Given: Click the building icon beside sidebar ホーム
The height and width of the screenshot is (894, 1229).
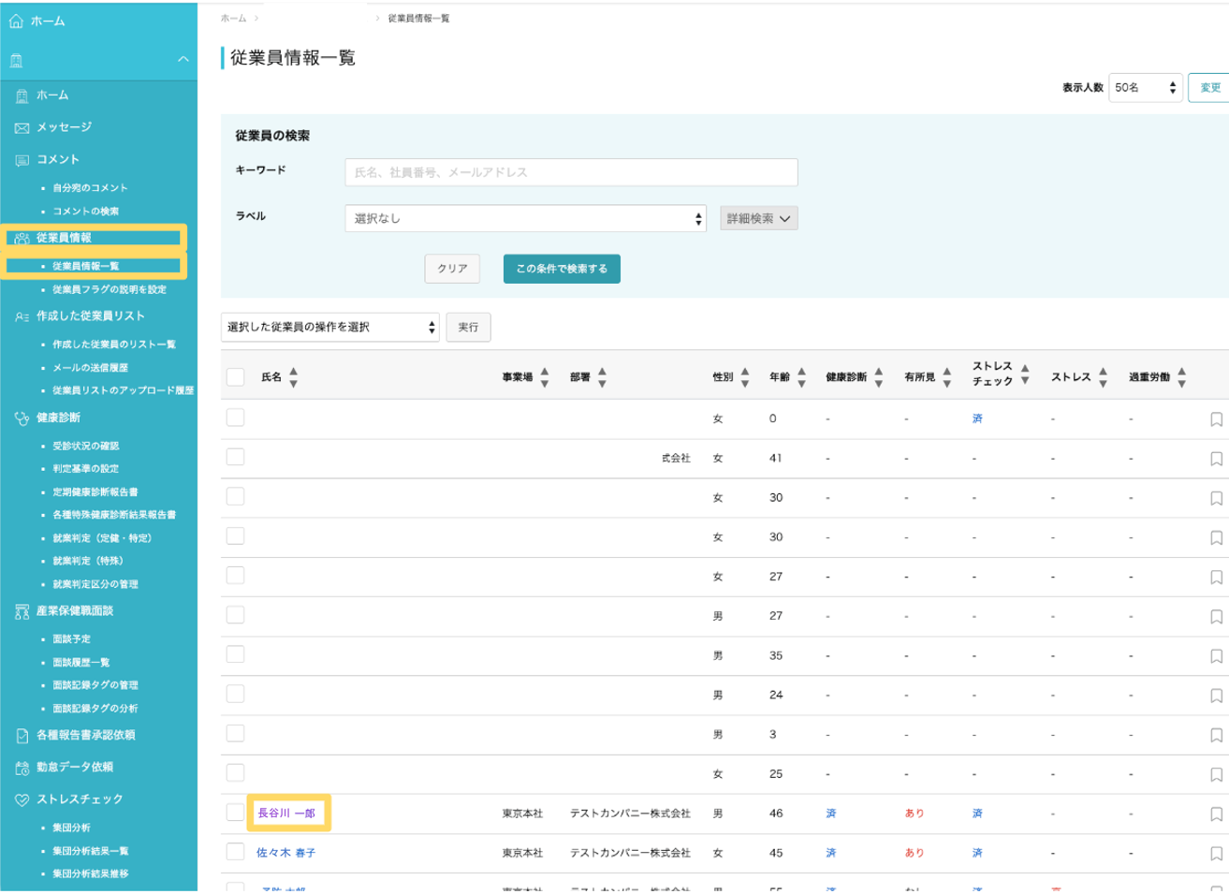Looking at the screenshot, I should (22, 95).
